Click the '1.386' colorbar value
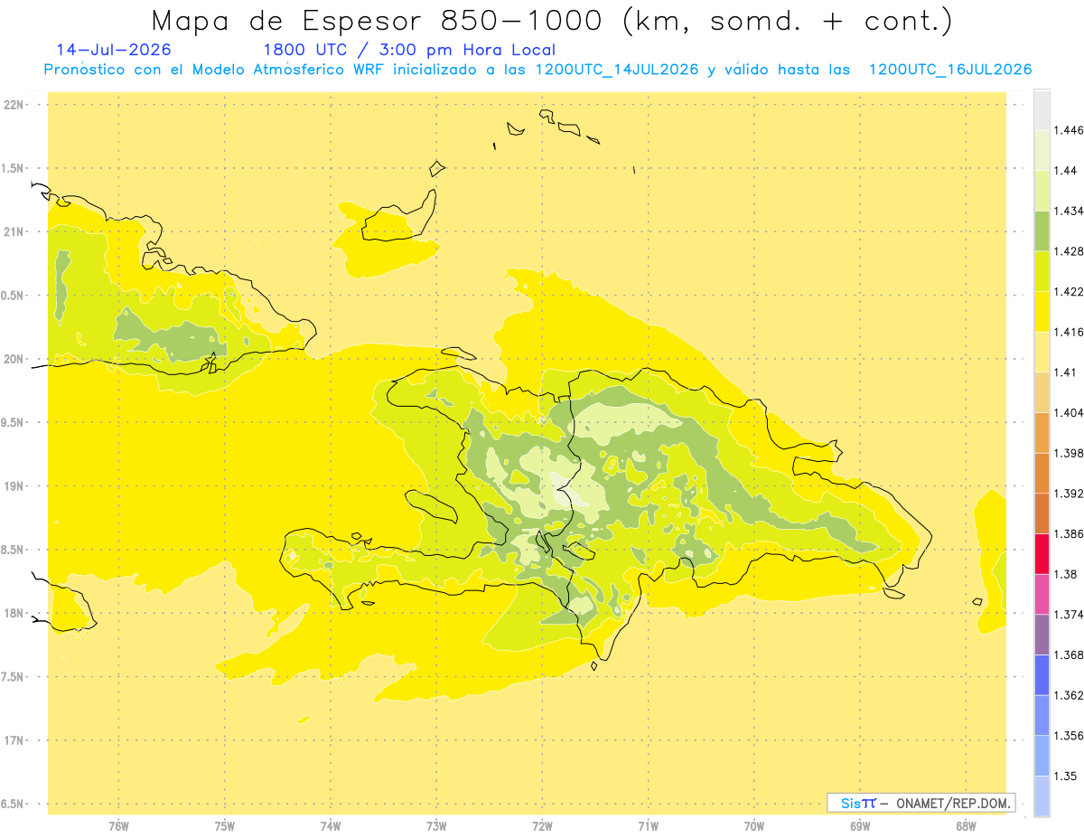Screen dimensions: 1084x838 point(1068,533)
